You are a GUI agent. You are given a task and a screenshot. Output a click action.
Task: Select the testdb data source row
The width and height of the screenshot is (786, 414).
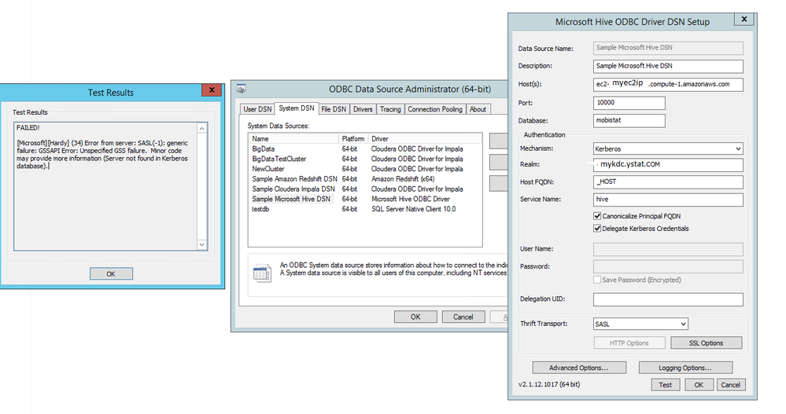pyautogui.click(x=365, y=209)
